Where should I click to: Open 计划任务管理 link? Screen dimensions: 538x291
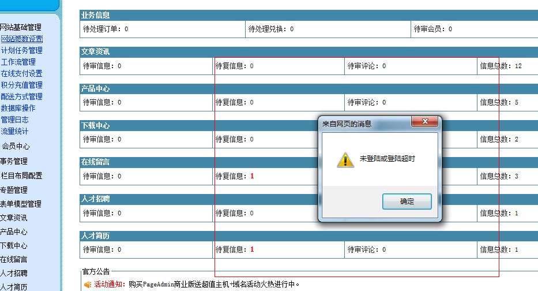21,50
